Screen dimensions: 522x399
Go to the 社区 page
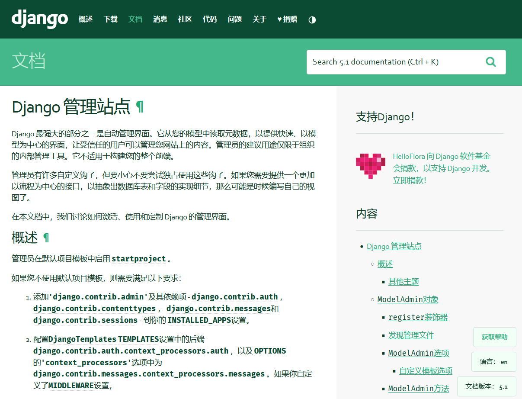185,19
